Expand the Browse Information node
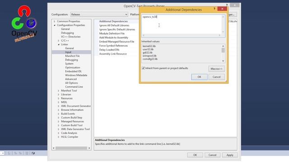 click(x=59, y=110)
